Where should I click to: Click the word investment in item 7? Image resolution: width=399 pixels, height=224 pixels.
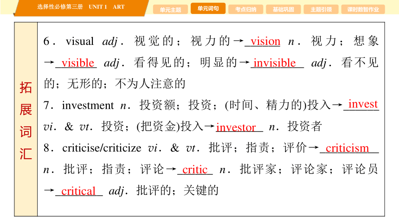[x=88, y=106]
